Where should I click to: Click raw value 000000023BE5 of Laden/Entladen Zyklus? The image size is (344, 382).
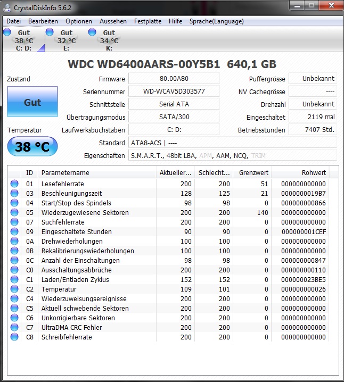tap(304, 280)
